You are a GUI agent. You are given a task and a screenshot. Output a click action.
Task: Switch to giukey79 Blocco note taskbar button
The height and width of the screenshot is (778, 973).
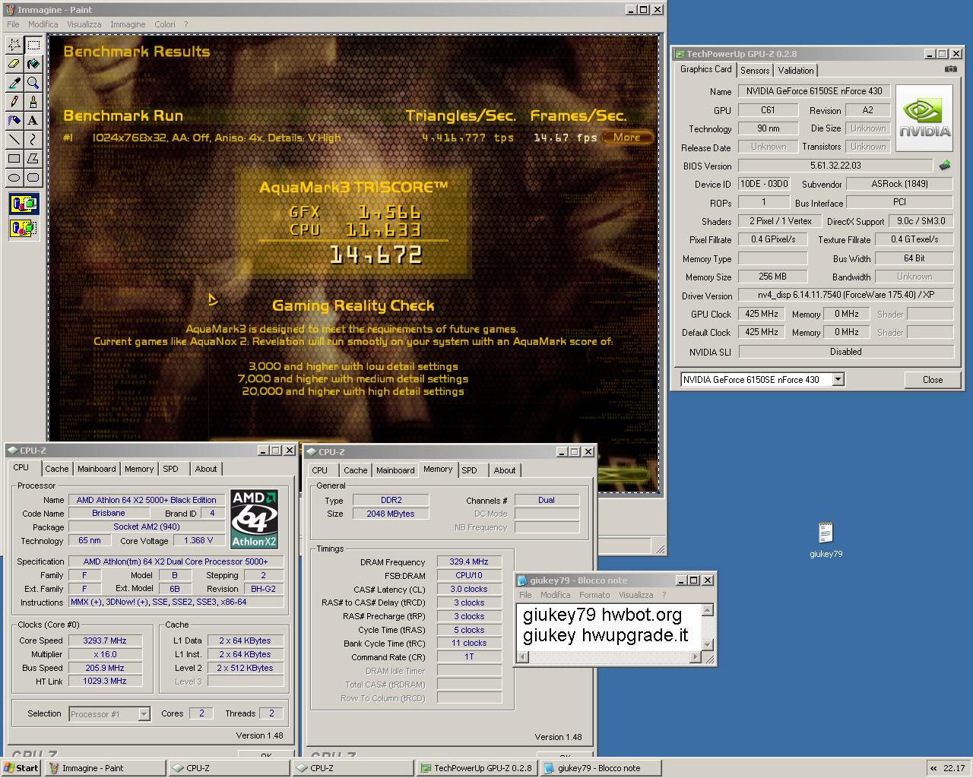(x=600, y=768)
